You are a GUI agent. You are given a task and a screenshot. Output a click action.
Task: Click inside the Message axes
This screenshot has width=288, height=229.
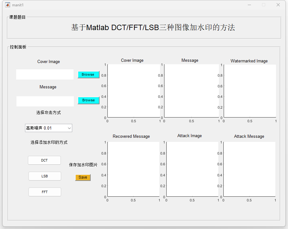tap(192, 91)
